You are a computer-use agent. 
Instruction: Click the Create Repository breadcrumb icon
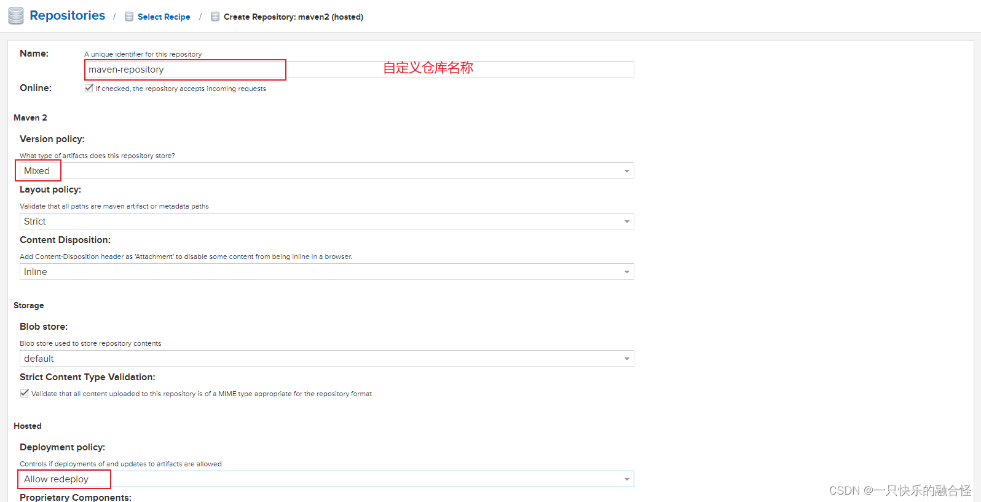(215, 17)
